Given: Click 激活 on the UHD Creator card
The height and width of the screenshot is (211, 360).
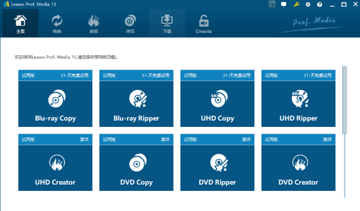Looking at the screenshot, I should [x=84, y=139].
